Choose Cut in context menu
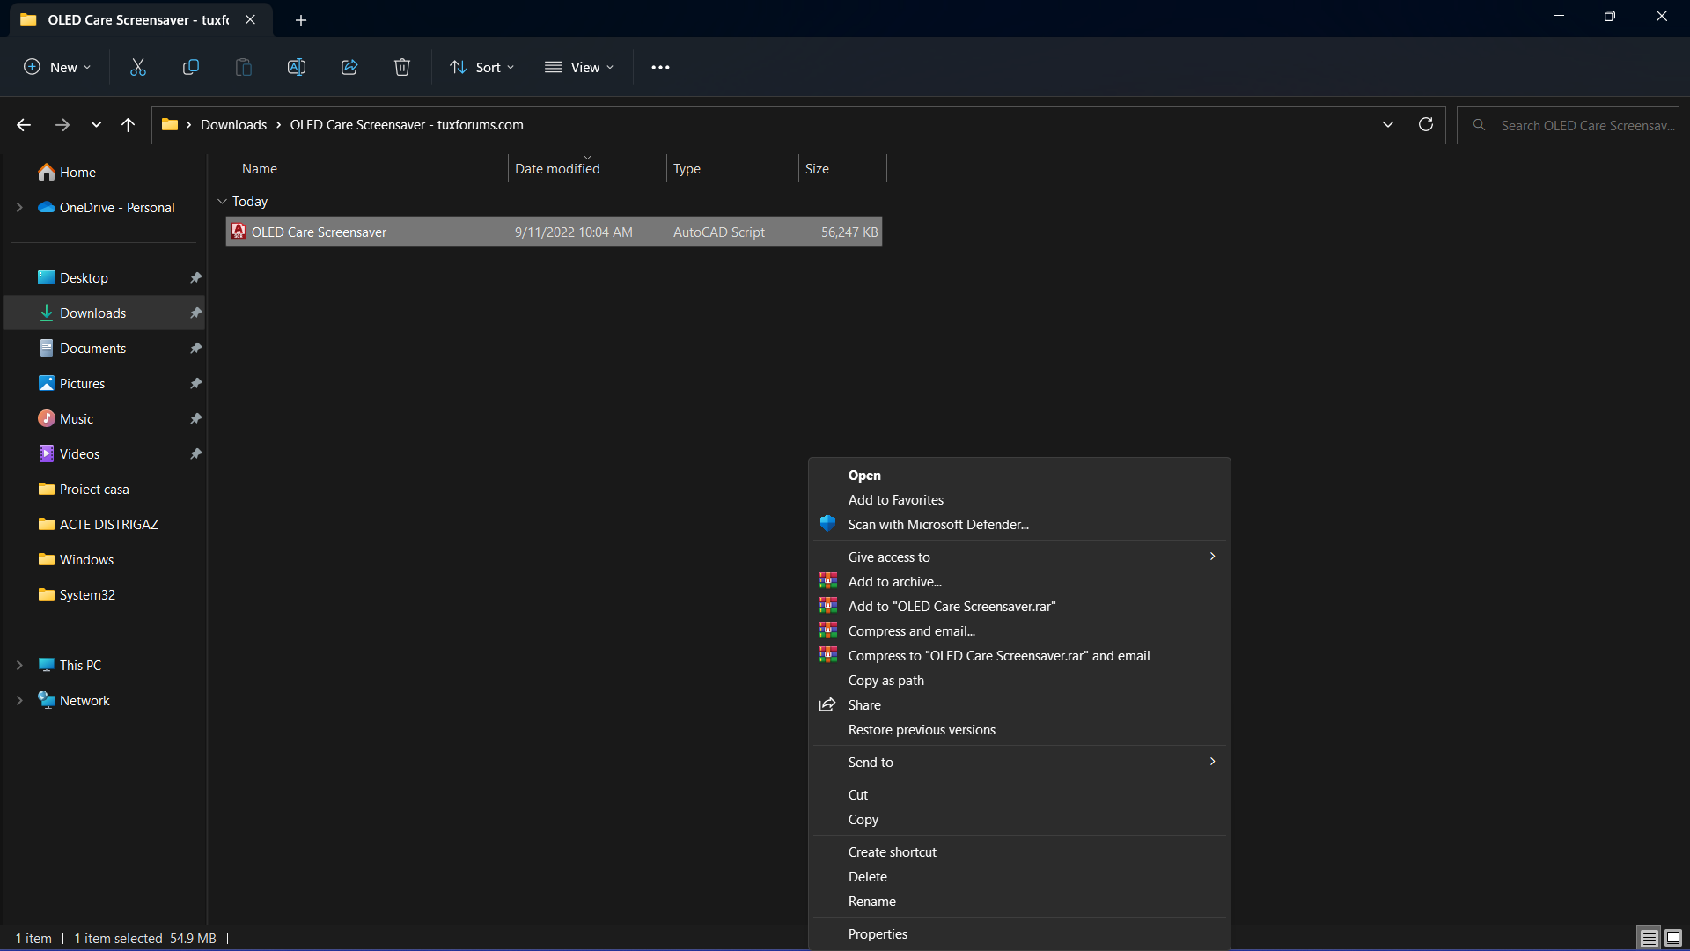The width and height of the screenshot is (1690, 951). [x=1019, y=794]
